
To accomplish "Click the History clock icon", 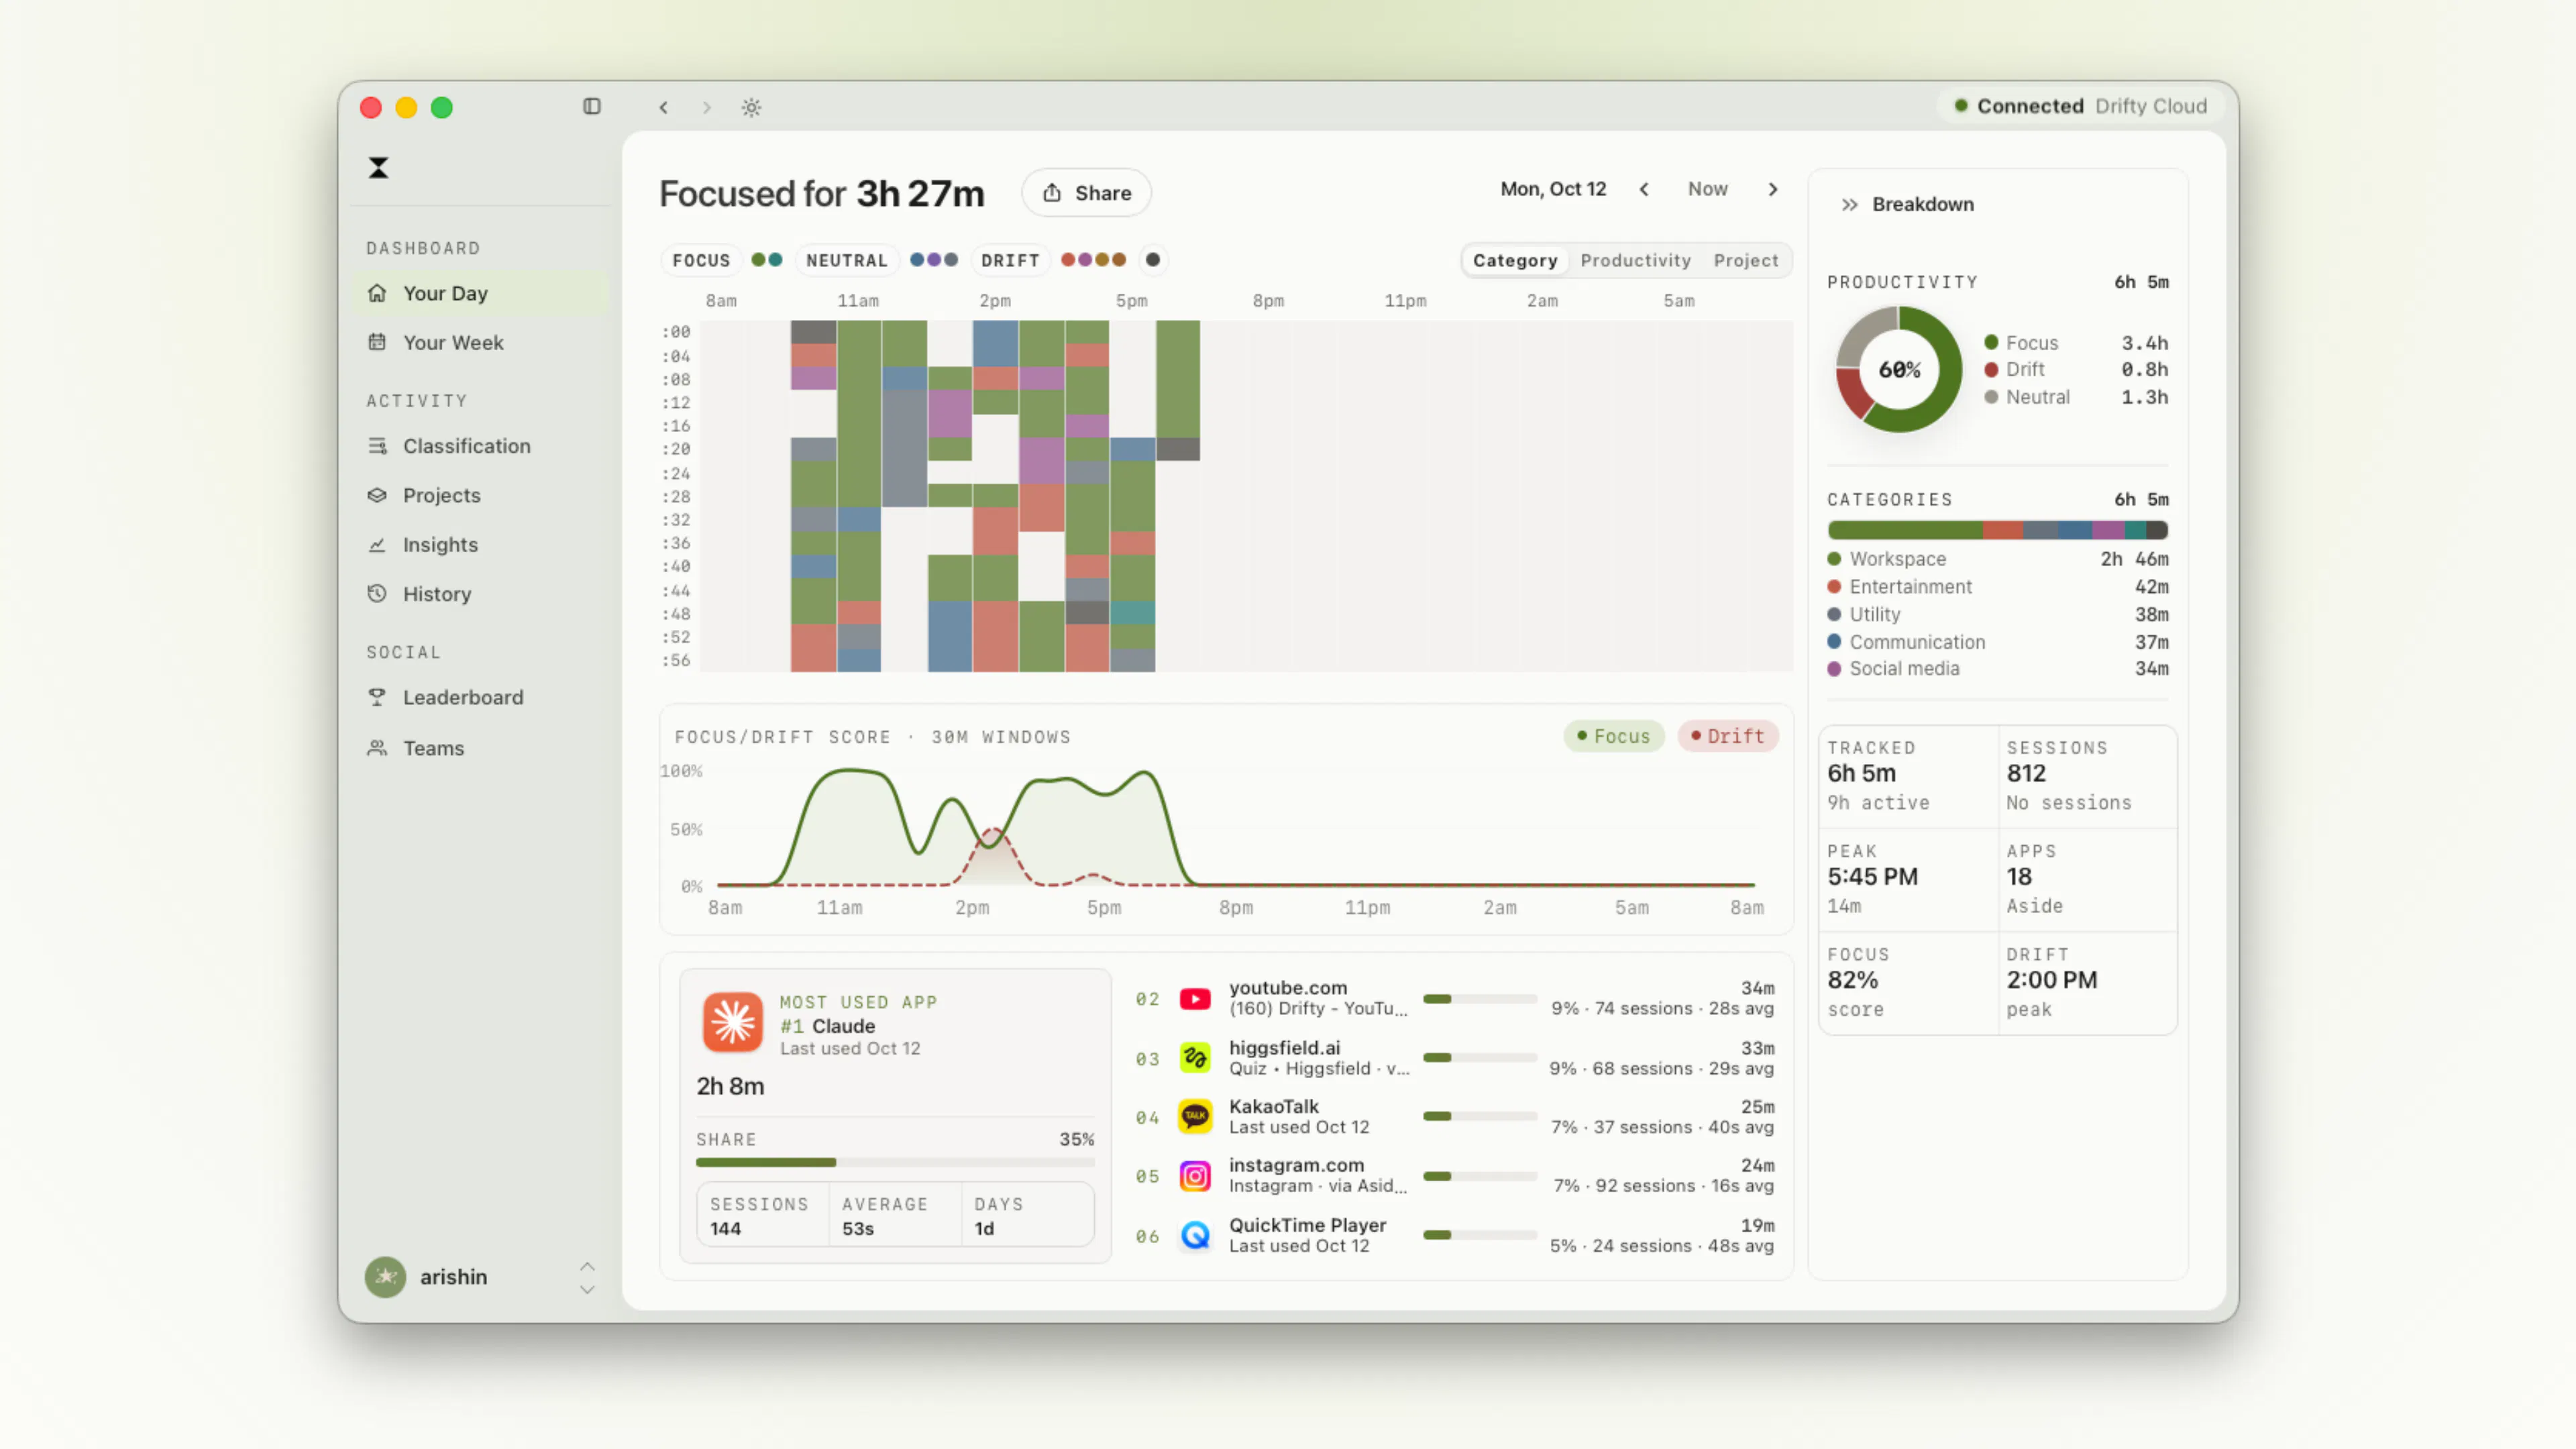I will 377,593.
